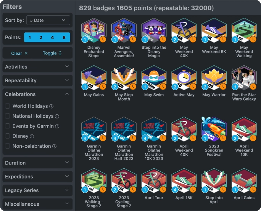Select the Active May stopwatch badge
Viewport: 261px width, 211px height.
184,78
